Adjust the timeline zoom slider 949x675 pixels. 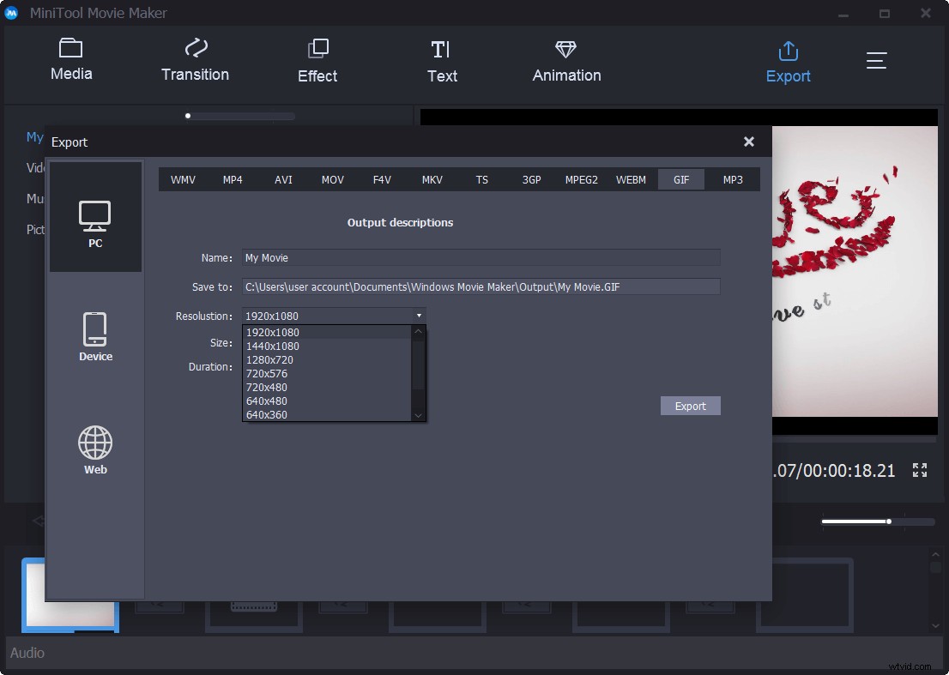click(889, 521)
